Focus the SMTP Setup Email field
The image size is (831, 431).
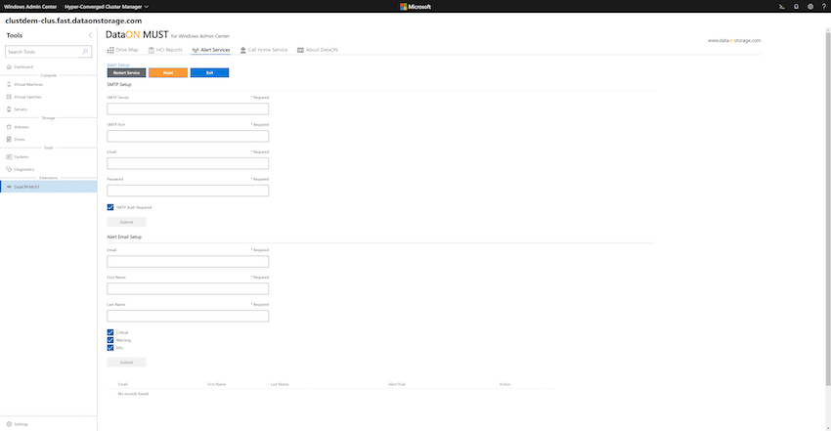[x=188, y=163]
